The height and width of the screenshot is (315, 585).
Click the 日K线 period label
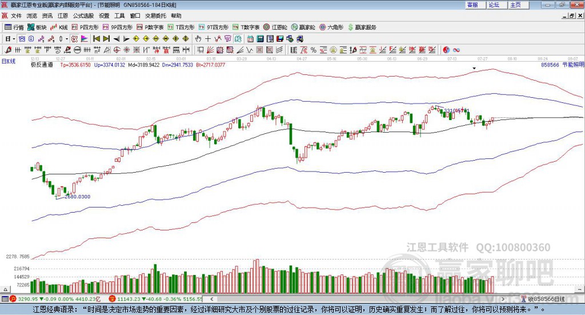pyautogui.click(x=8, y=61)
